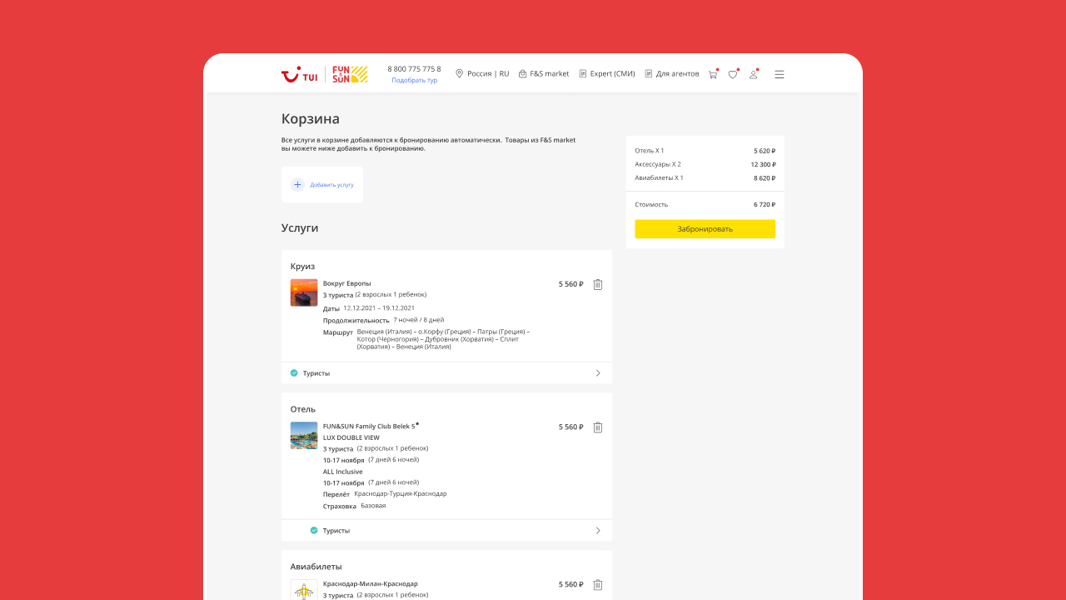Expand the cruise tourists row chevron

598,373
